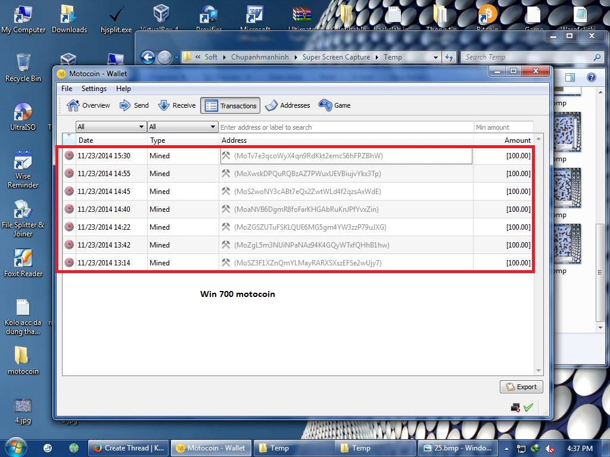Click the Explorer help question mark icon
610x457 pixels.
592,77
